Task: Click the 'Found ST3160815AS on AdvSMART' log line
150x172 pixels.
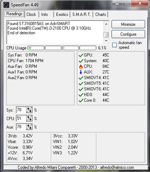Action: pyautogui.click(x=39, y=24)
